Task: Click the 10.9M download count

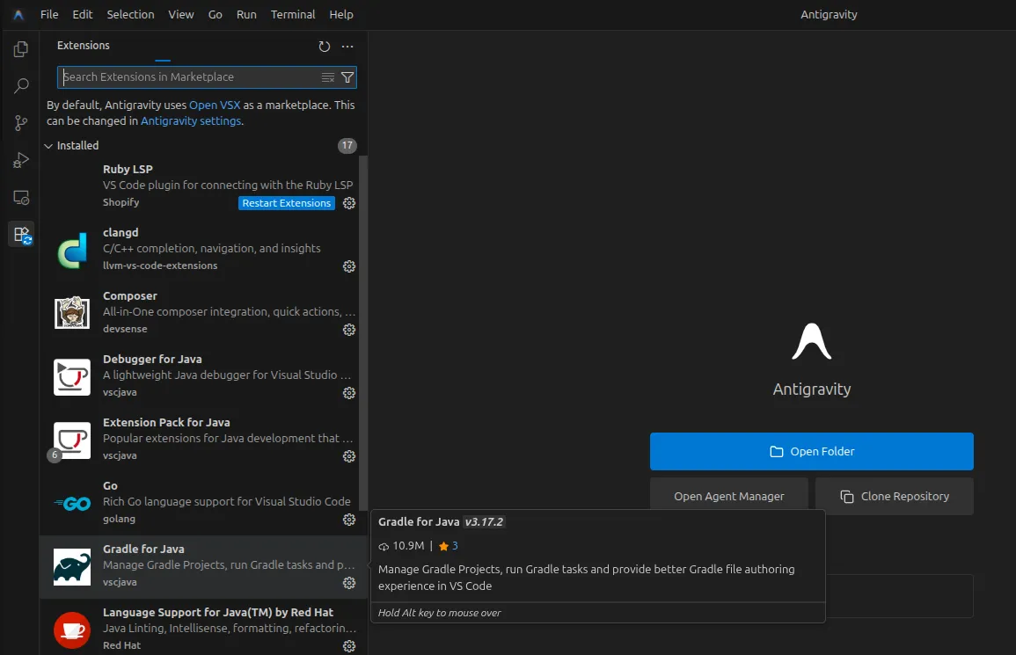Action: (x=402, y=546)
